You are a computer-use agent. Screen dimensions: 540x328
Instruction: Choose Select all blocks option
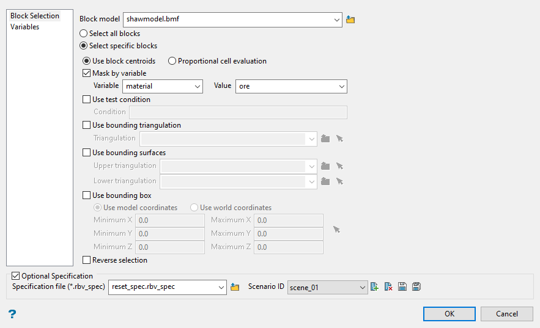(84, 34)
